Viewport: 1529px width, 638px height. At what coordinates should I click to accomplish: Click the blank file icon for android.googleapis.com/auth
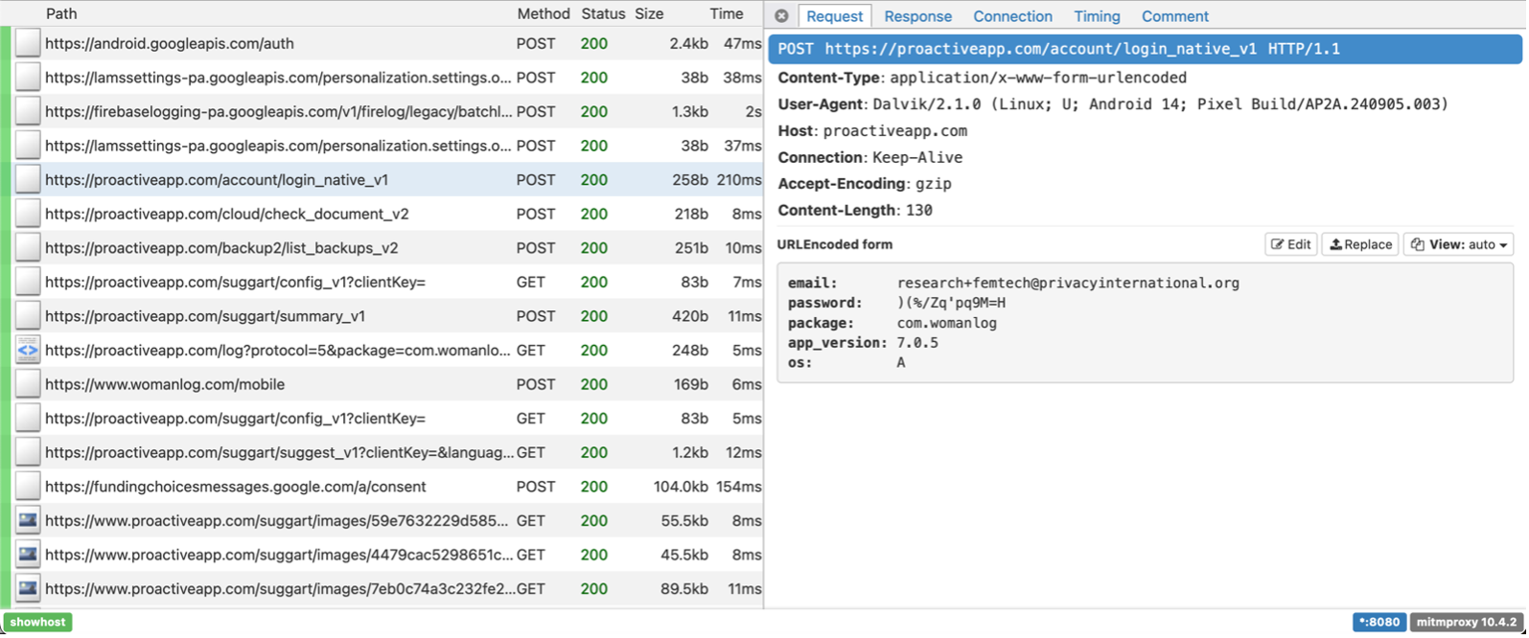(x=28, y=43)
